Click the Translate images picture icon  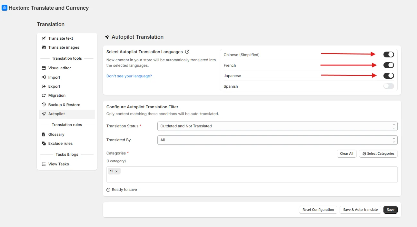pos(44,47)
